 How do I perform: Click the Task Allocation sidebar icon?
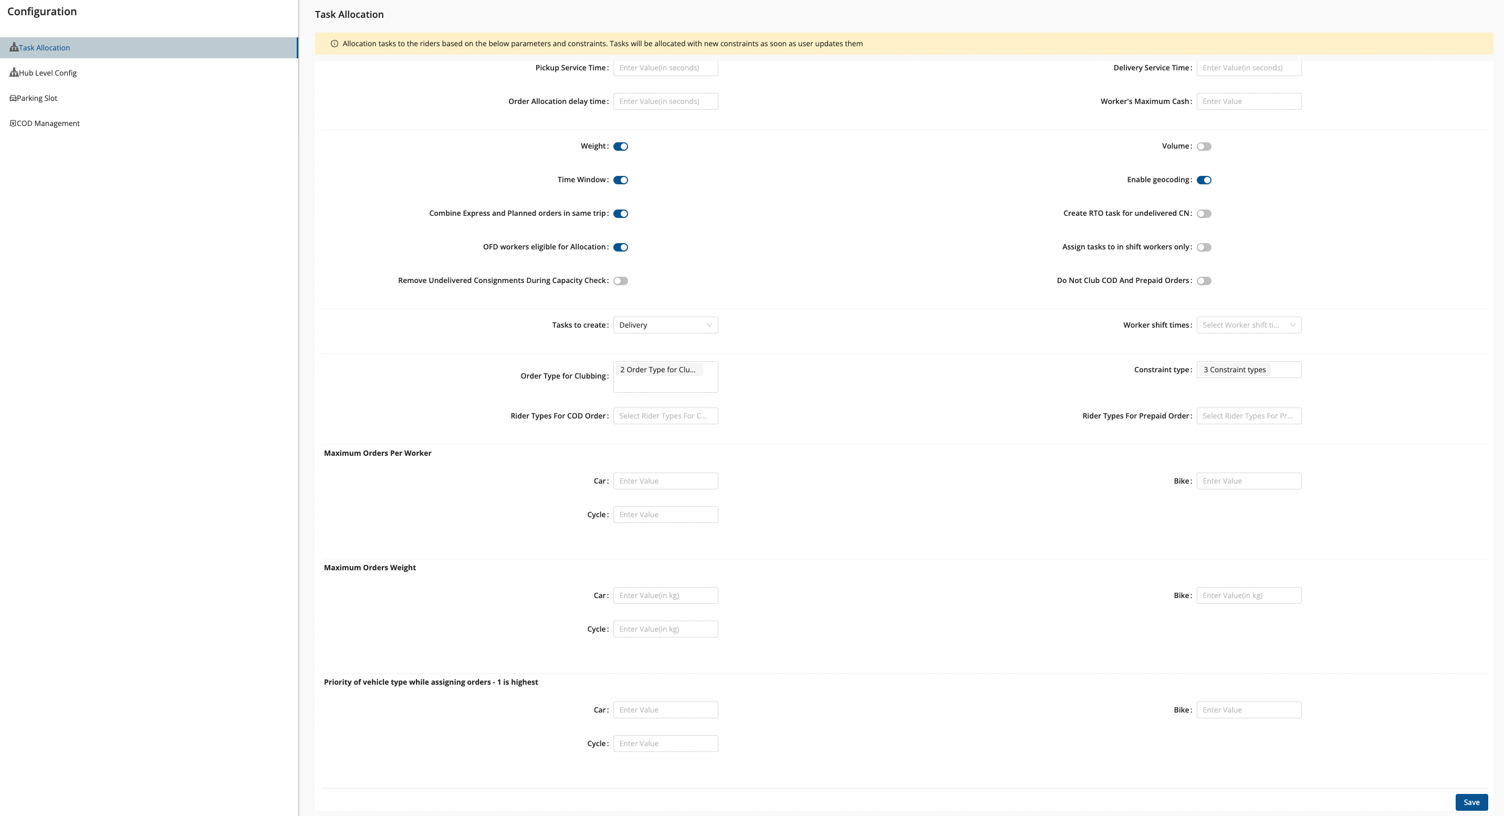(14, 47)
